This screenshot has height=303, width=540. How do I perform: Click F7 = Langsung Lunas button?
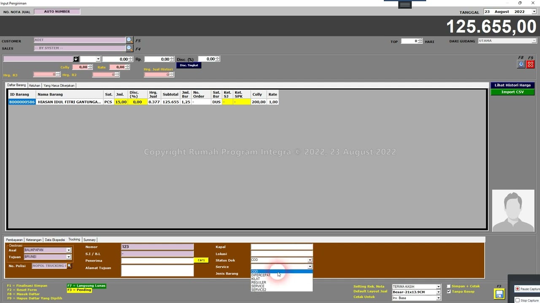point(86,286)
